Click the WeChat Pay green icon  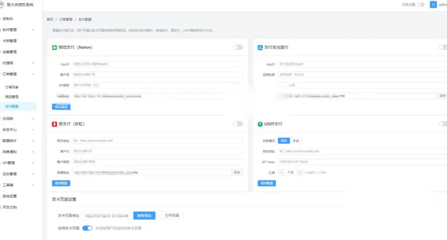pos(55,48)
